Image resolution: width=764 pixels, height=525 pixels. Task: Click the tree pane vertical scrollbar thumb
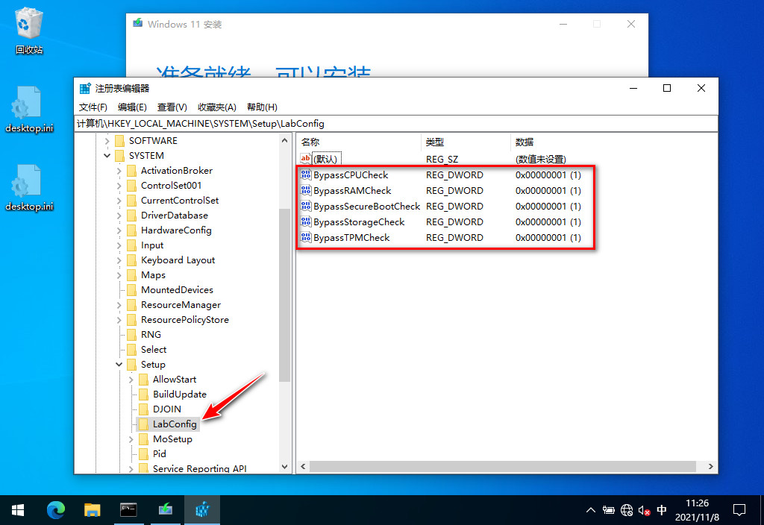[284, 295]
